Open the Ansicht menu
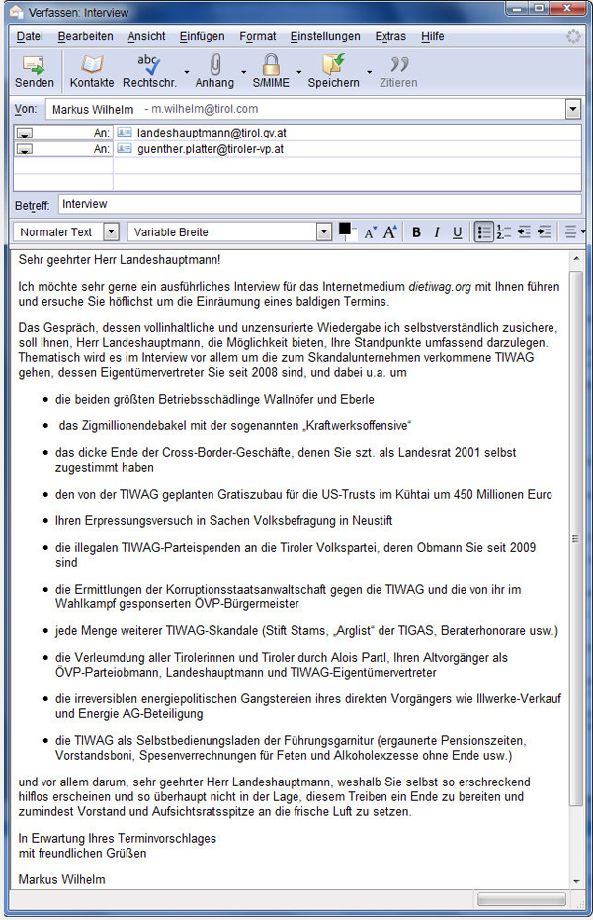This screenshot has width=593, height=920. (x=146, y=36)
